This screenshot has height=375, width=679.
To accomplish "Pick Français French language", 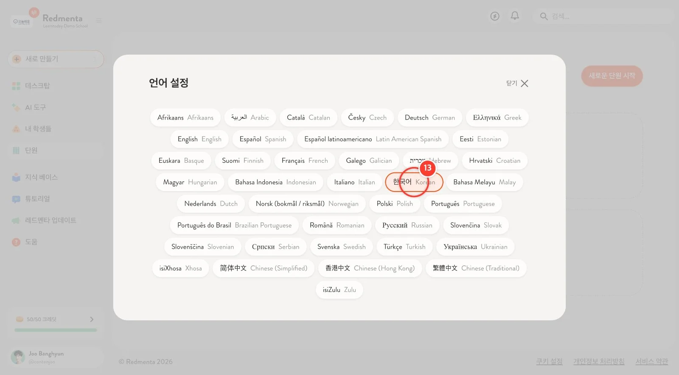I will coord(305,161).
